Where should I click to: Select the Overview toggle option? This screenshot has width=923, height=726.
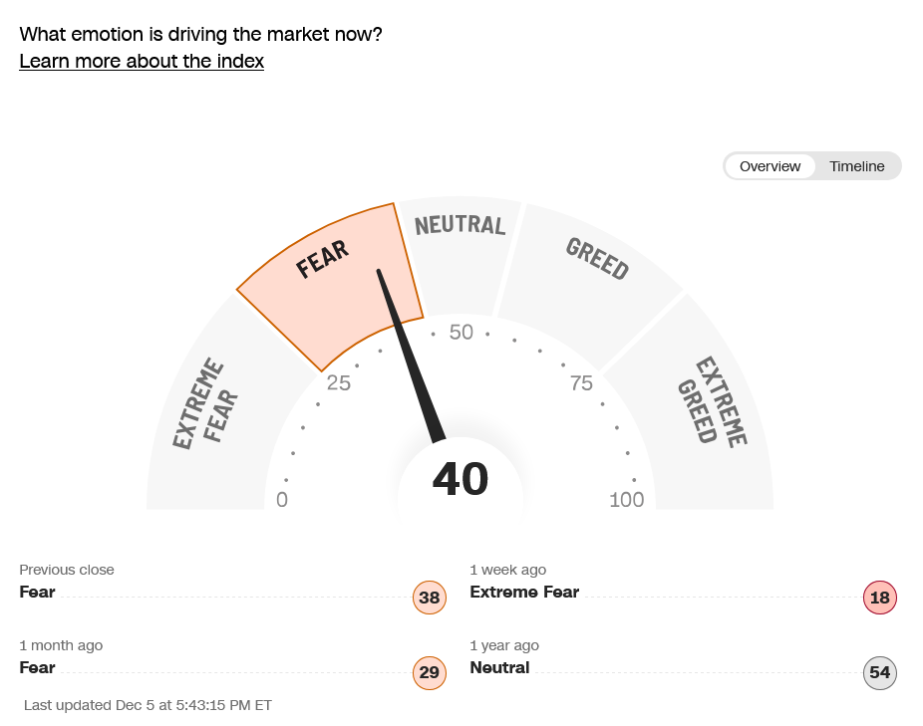click(x=769, y=166)
